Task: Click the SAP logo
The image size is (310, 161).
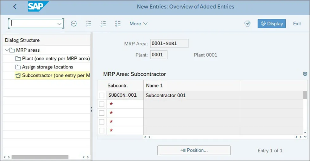Action: pyautogui.click(x=38, y=6)
